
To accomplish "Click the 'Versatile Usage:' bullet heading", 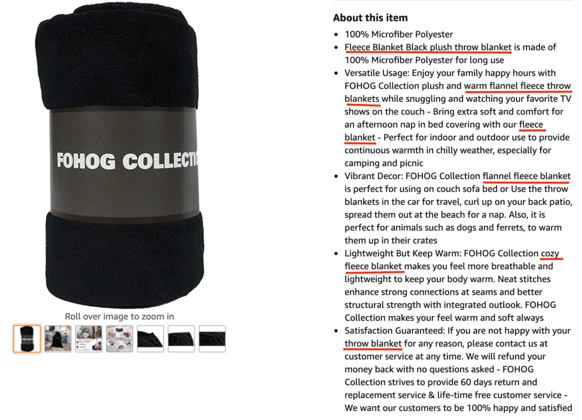I will [x=377, y=73].
